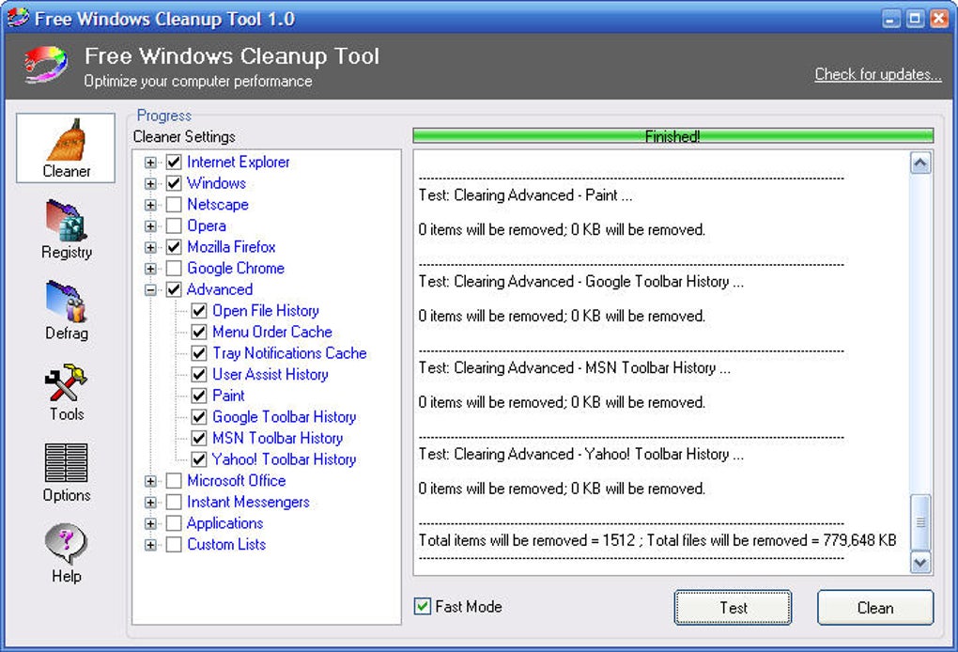This screenshot has width=958, height=652.
Task: Click the log scrollbar up arrow
Action: [x=920, y=163]
